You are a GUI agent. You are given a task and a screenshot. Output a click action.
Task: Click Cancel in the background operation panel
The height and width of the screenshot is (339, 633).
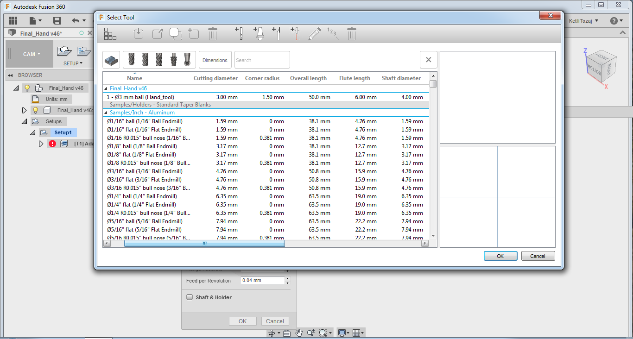click(x=275, y=321)
